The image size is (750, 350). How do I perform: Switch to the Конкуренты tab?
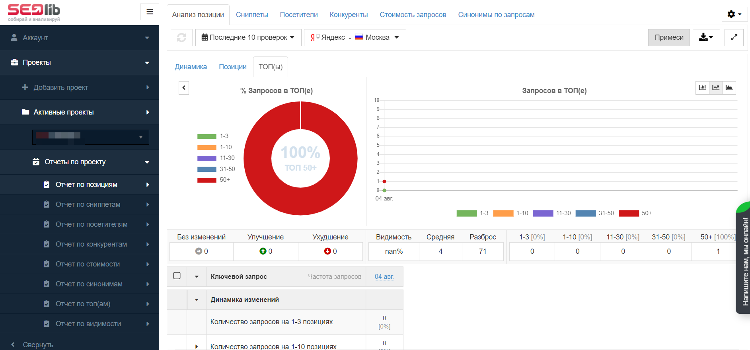(x=349, y=15)
